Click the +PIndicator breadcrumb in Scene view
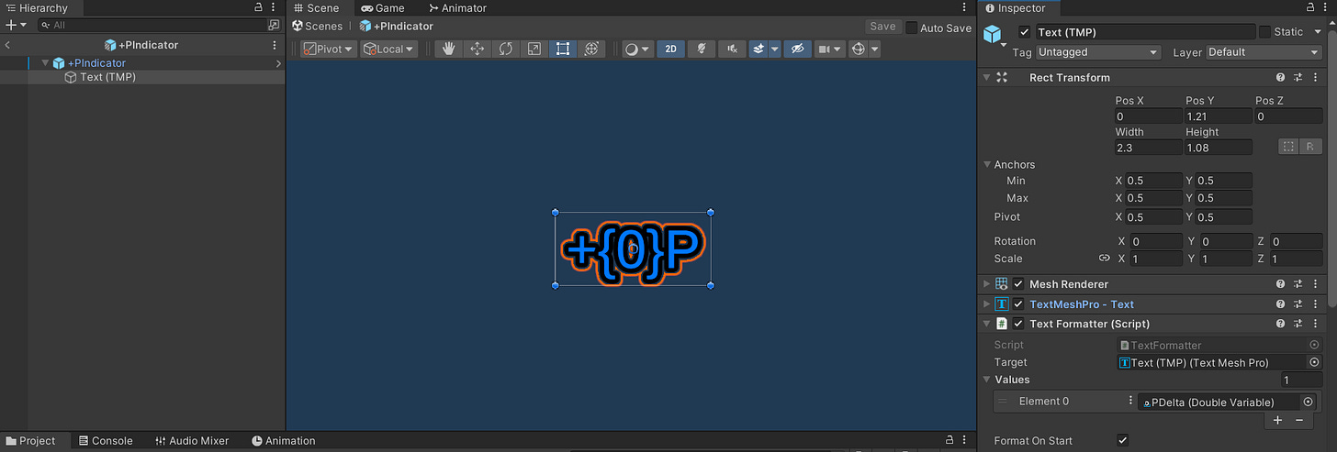Viewport: 1337px width, 452px height. 397,27
